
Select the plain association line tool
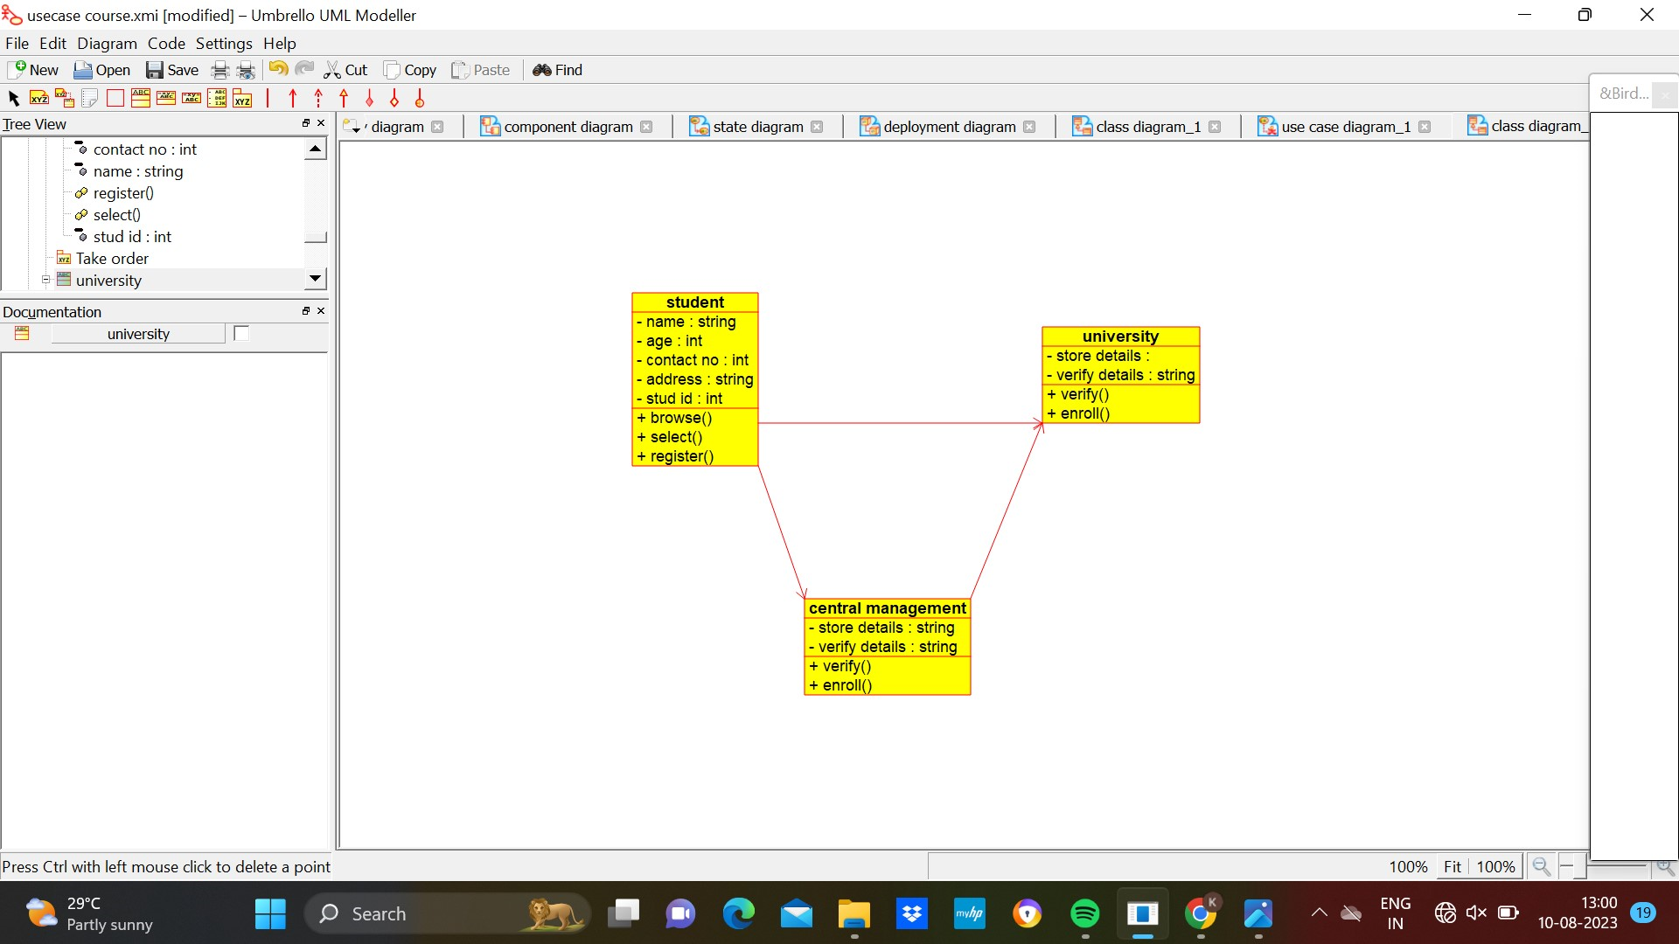[x=268, y=99]
